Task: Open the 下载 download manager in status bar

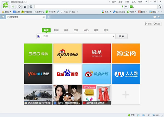Action: [x=131, y=115]
